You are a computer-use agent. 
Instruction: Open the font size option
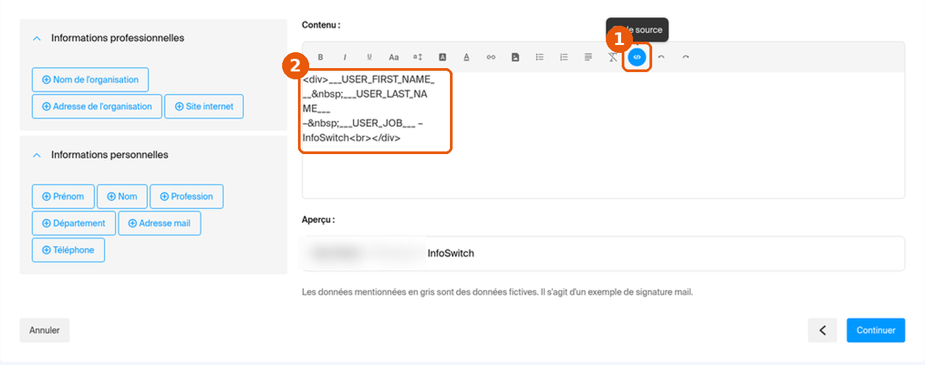[418, 58]
